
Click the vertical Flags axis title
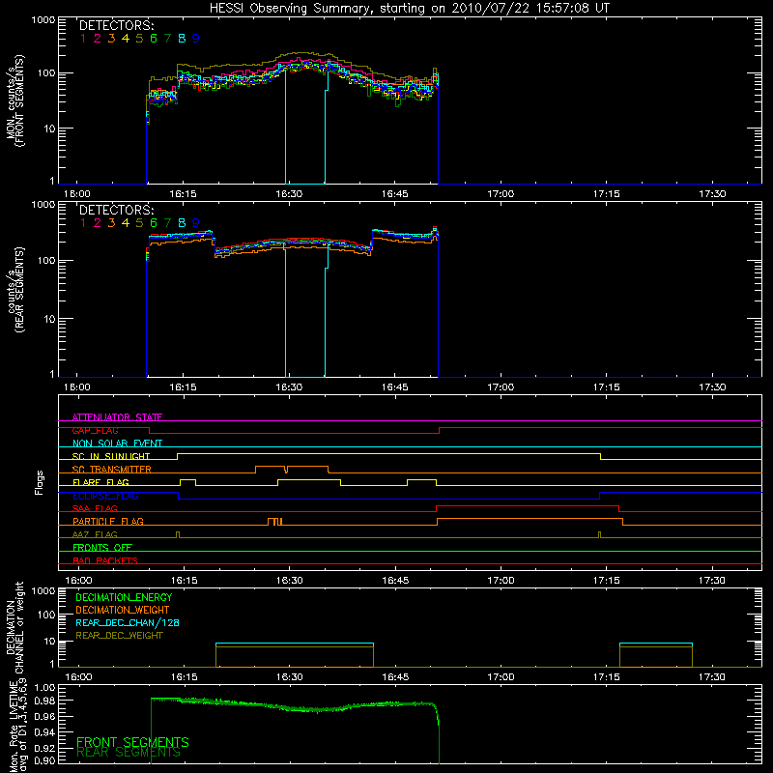[39, 482]
